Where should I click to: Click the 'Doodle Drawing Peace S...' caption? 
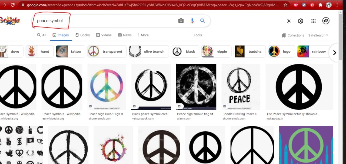tap(241, 114)
